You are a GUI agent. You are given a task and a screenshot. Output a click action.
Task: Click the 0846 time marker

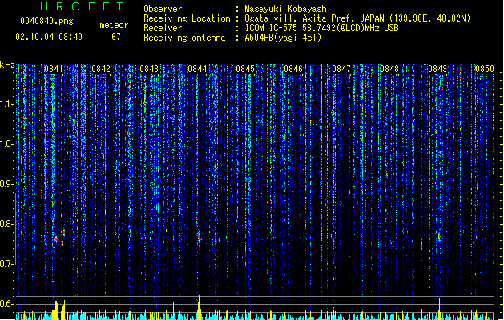(x=293, y=69)
